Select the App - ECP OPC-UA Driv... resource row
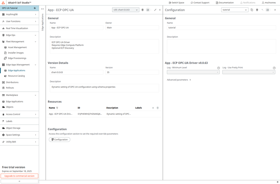Viewport: 280px width, 184px height. click(105, 114)
